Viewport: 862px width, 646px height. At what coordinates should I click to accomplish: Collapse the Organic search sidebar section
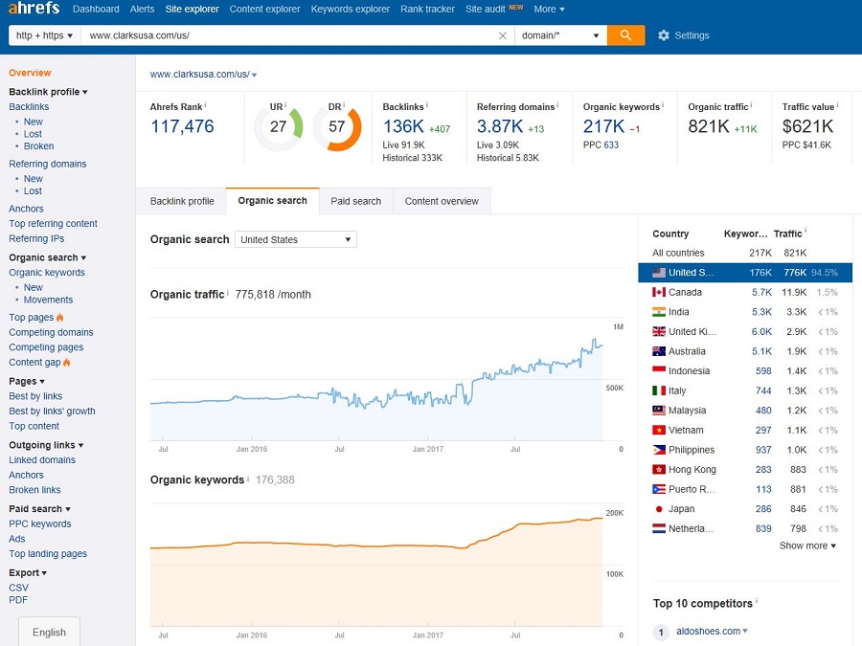tap(47, 257)
